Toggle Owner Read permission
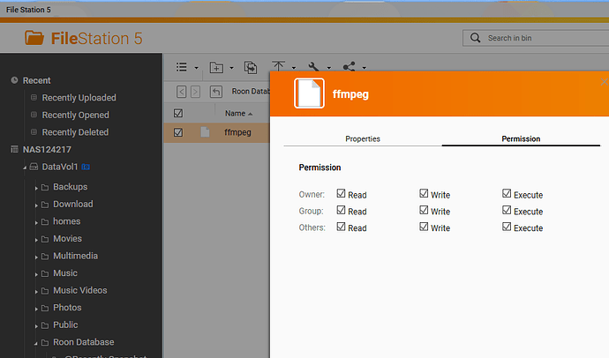Screen dimensions: 609x358 (x=341, y=193)
